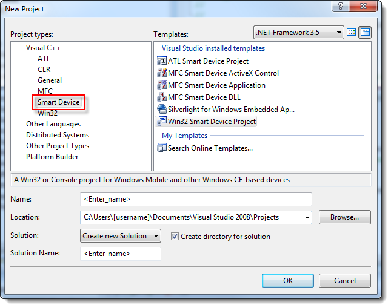The image size is (391, 308).
Task: Click the ATL Smart Device Project icon
Action: 162,61
